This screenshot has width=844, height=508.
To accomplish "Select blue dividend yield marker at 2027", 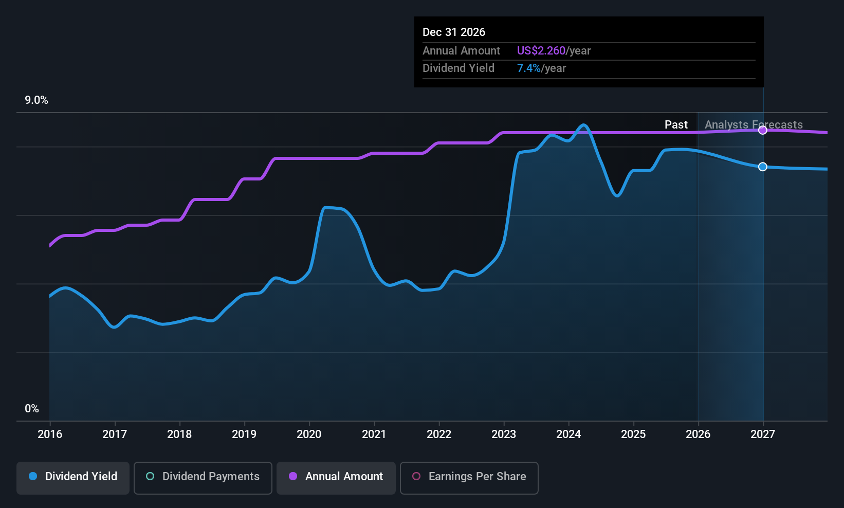I will [763, 167].
